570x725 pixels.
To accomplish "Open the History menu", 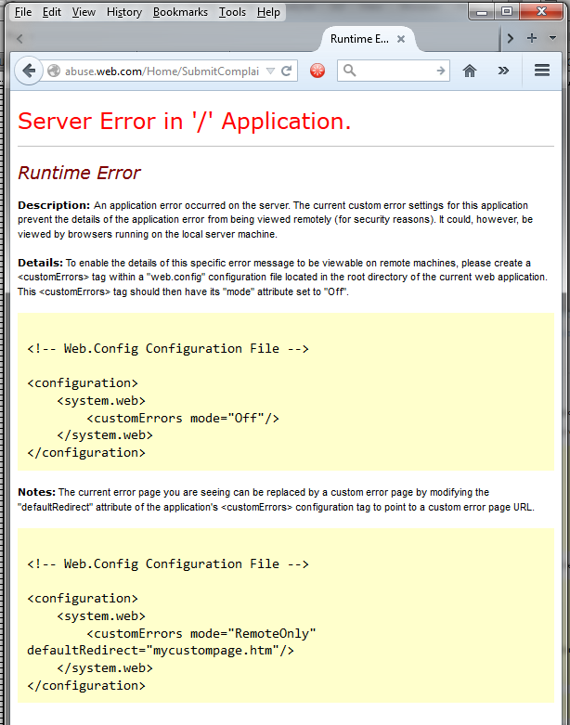I will (x=124, y=12).
